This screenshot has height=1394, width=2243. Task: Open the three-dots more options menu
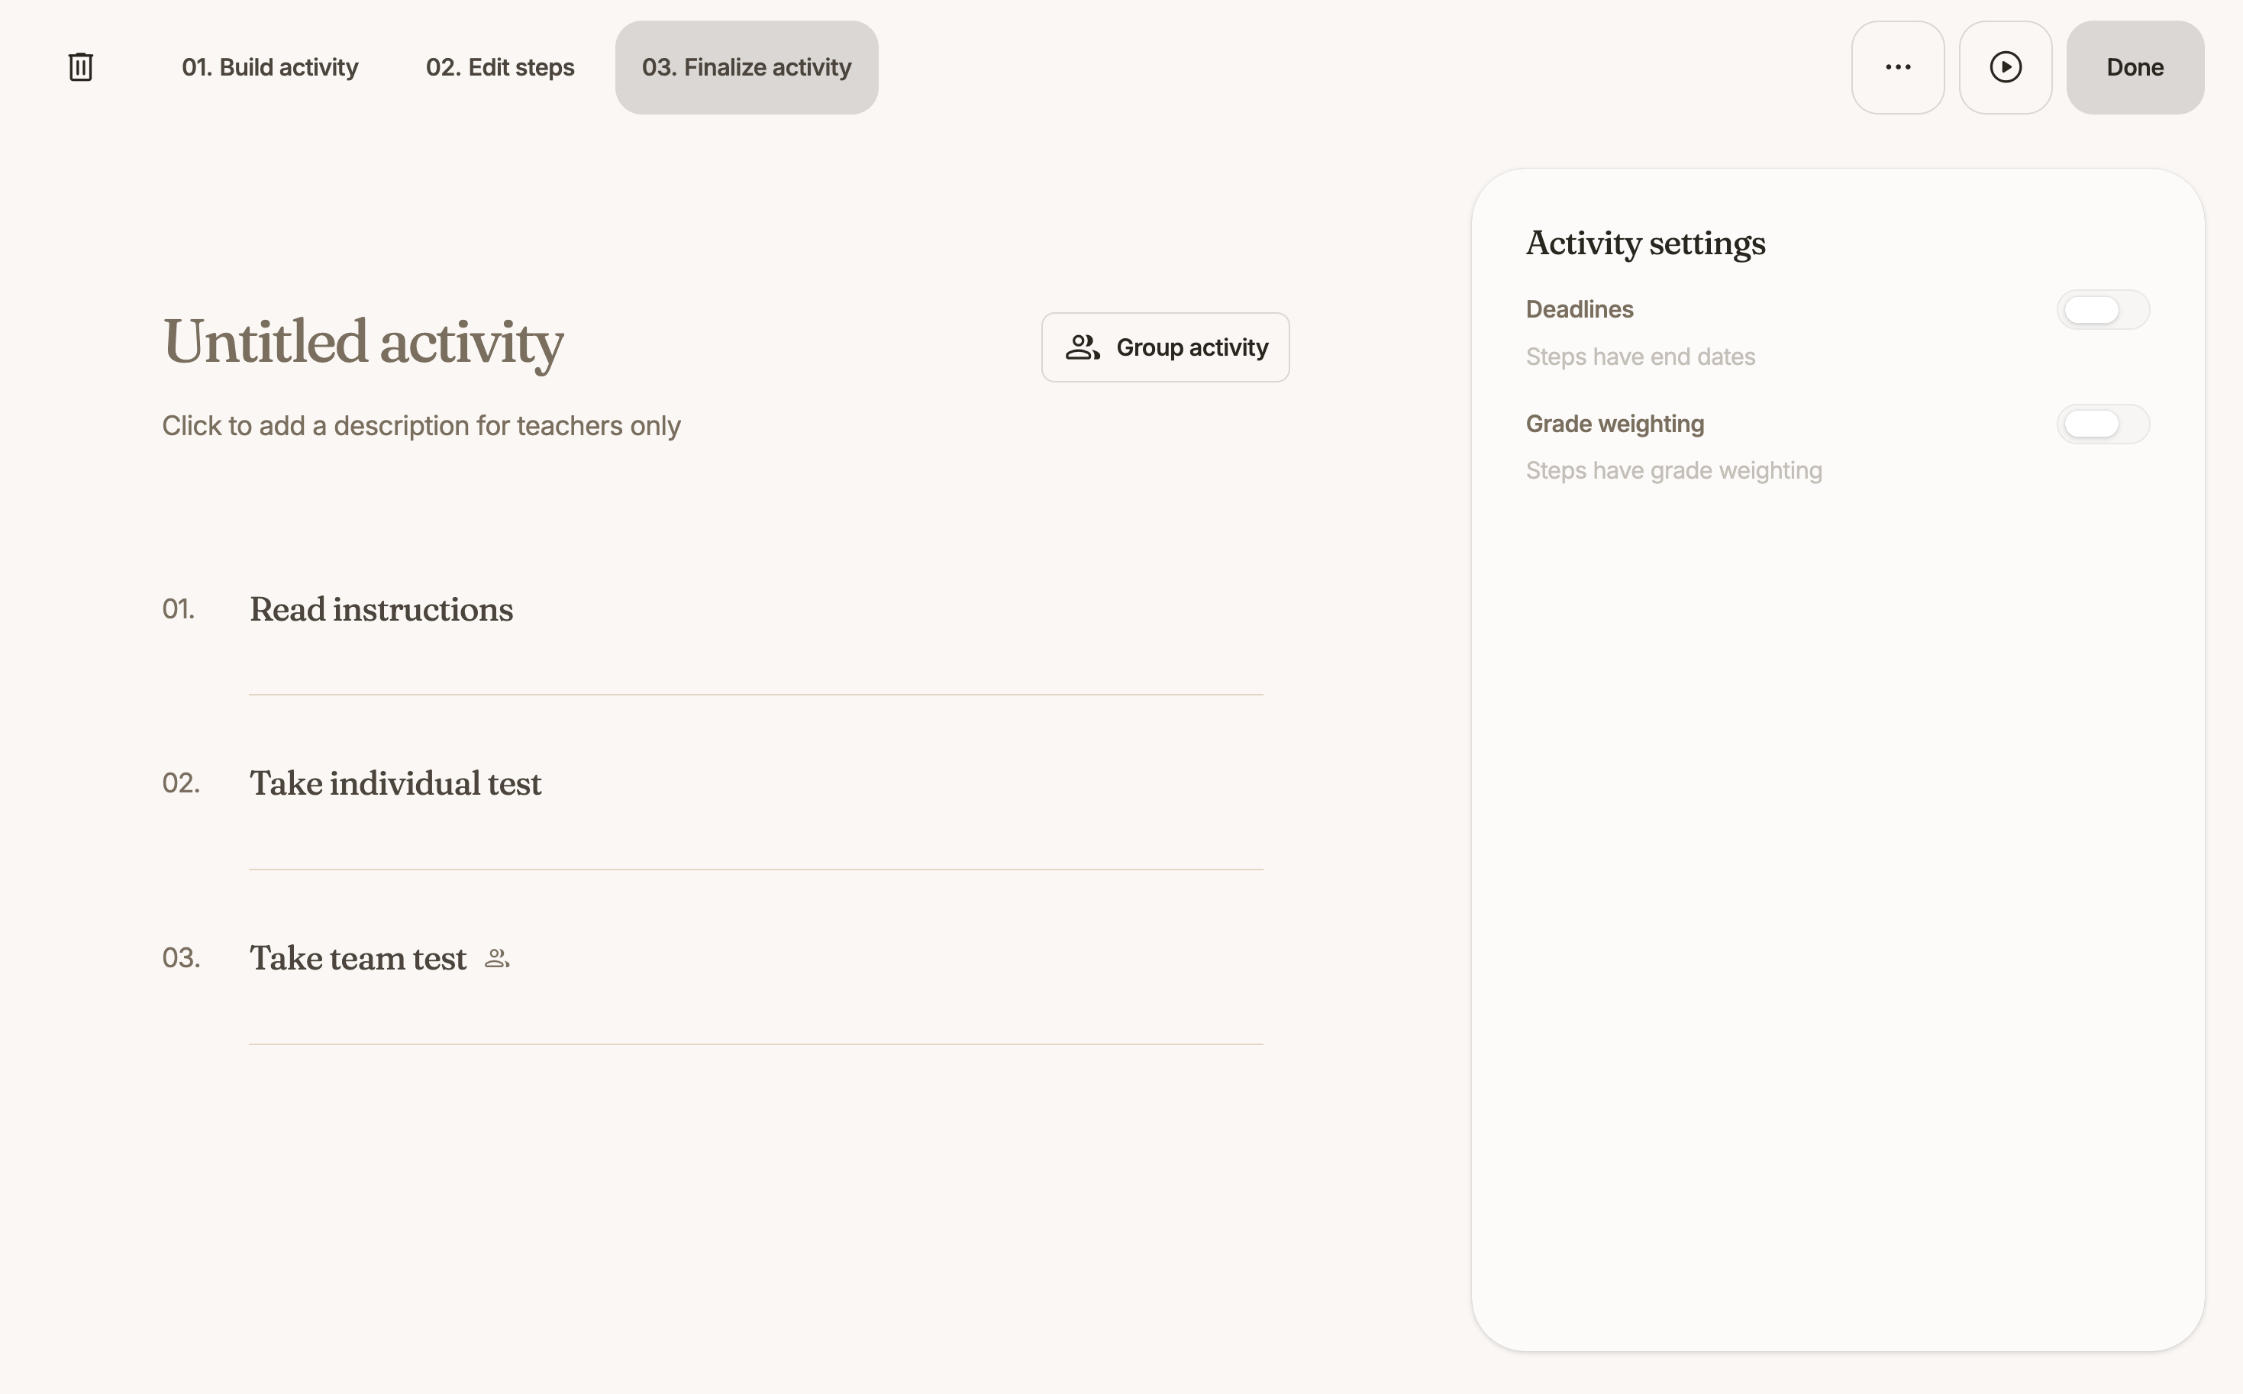click(1897, 67)
